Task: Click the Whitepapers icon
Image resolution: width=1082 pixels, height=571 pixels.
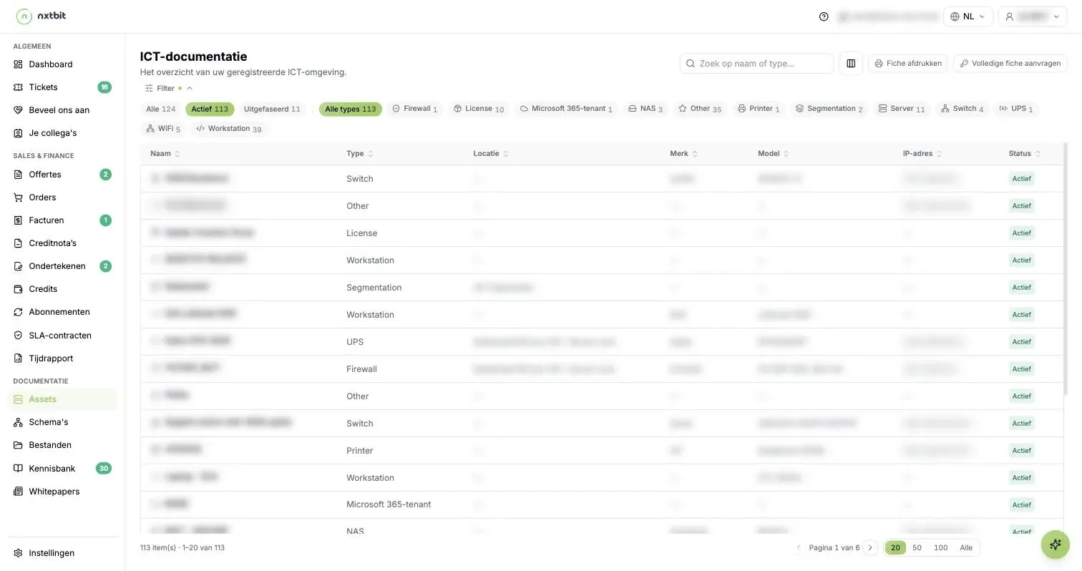Action: coord(19,492)
